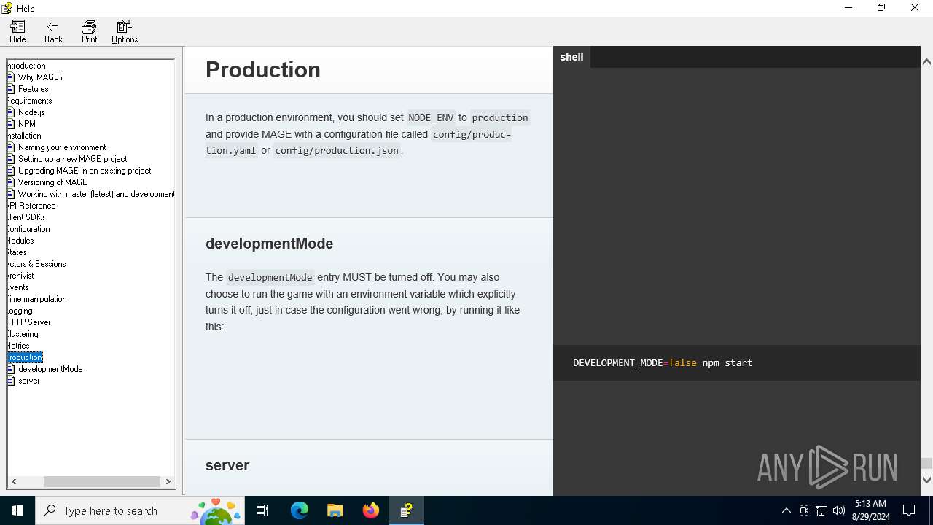Click contents pane scroll left arrow
The height and width of the screenshot is (525, 933).
(14, 481)
